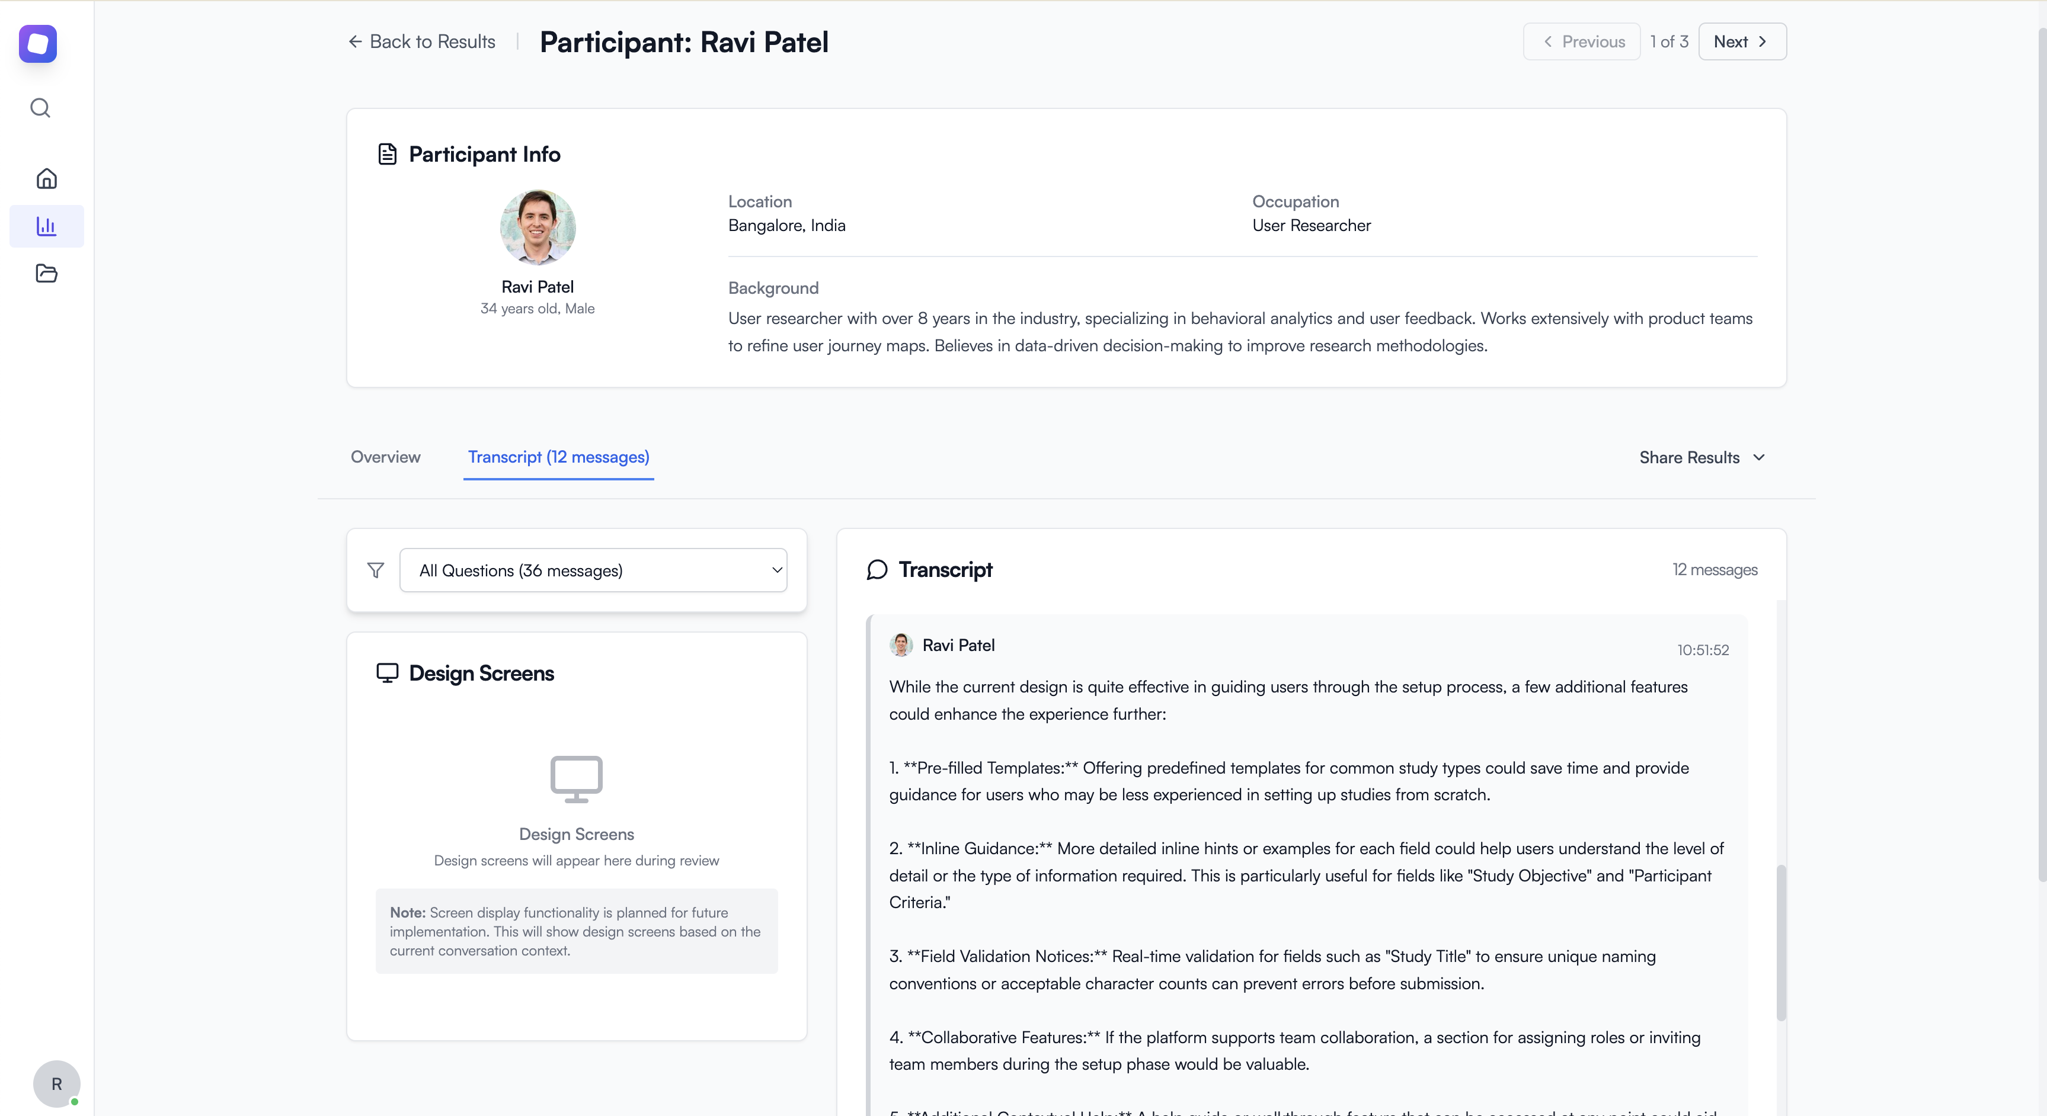Click the user avatar labeled R

56,1083
